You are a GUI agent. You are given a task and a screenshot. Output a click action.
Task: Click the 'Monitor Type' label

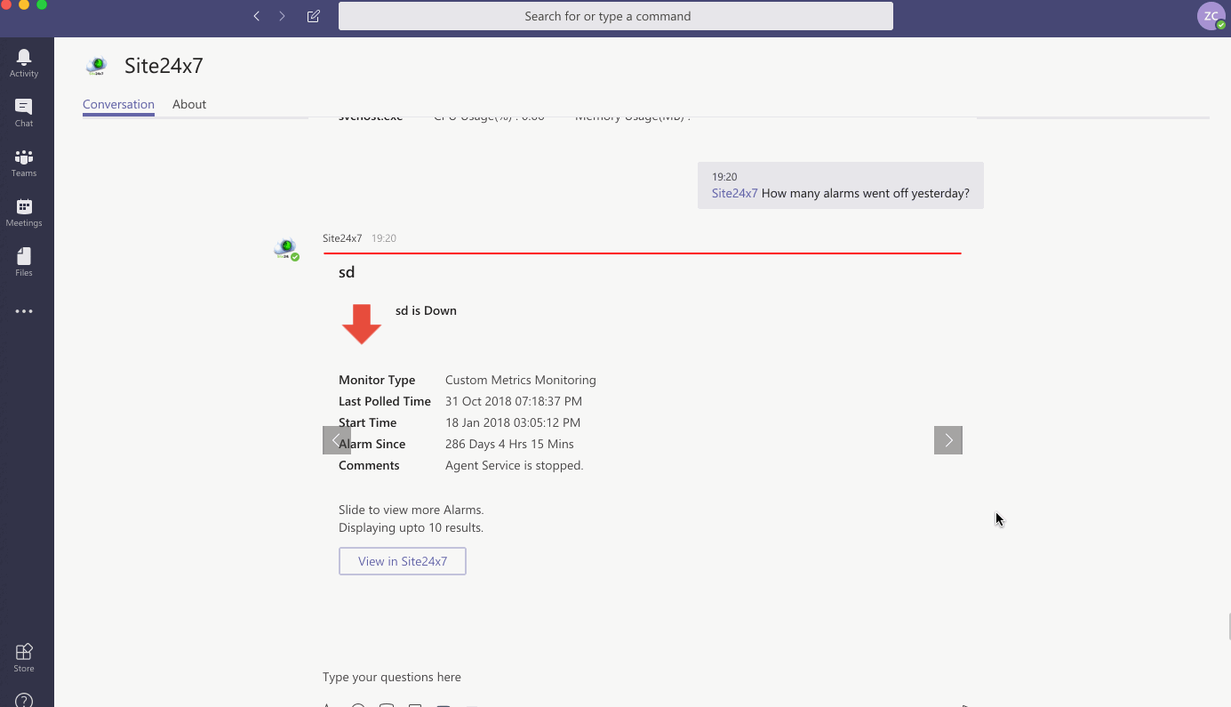point(377,380)
